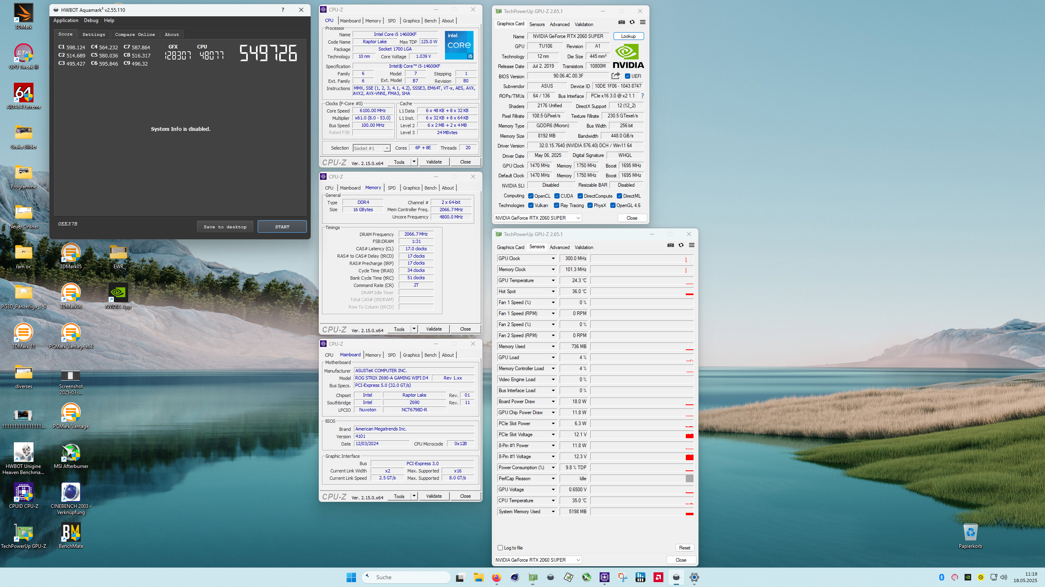Toggle Ray Tracing checkbox in GPU-Z
Image resolution: width=1045 pixels, height=587 pixels.
pos(557,205)
